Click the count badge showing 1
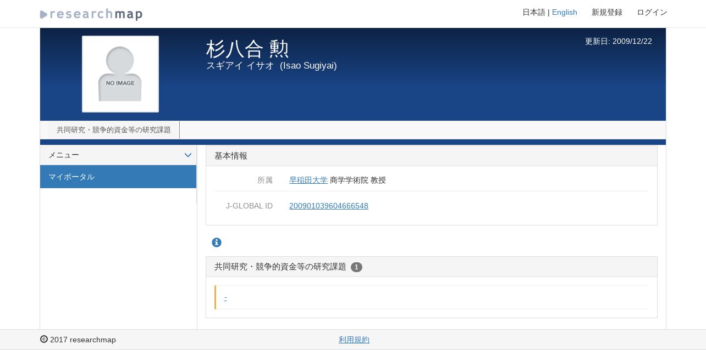Viewport: 706px width, 350px height. tap(356, 267)
